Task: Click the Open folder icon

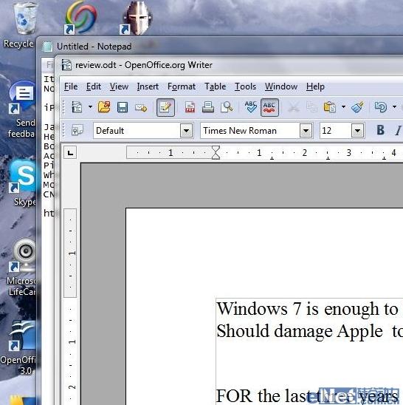Action: (x=104, y=107)
